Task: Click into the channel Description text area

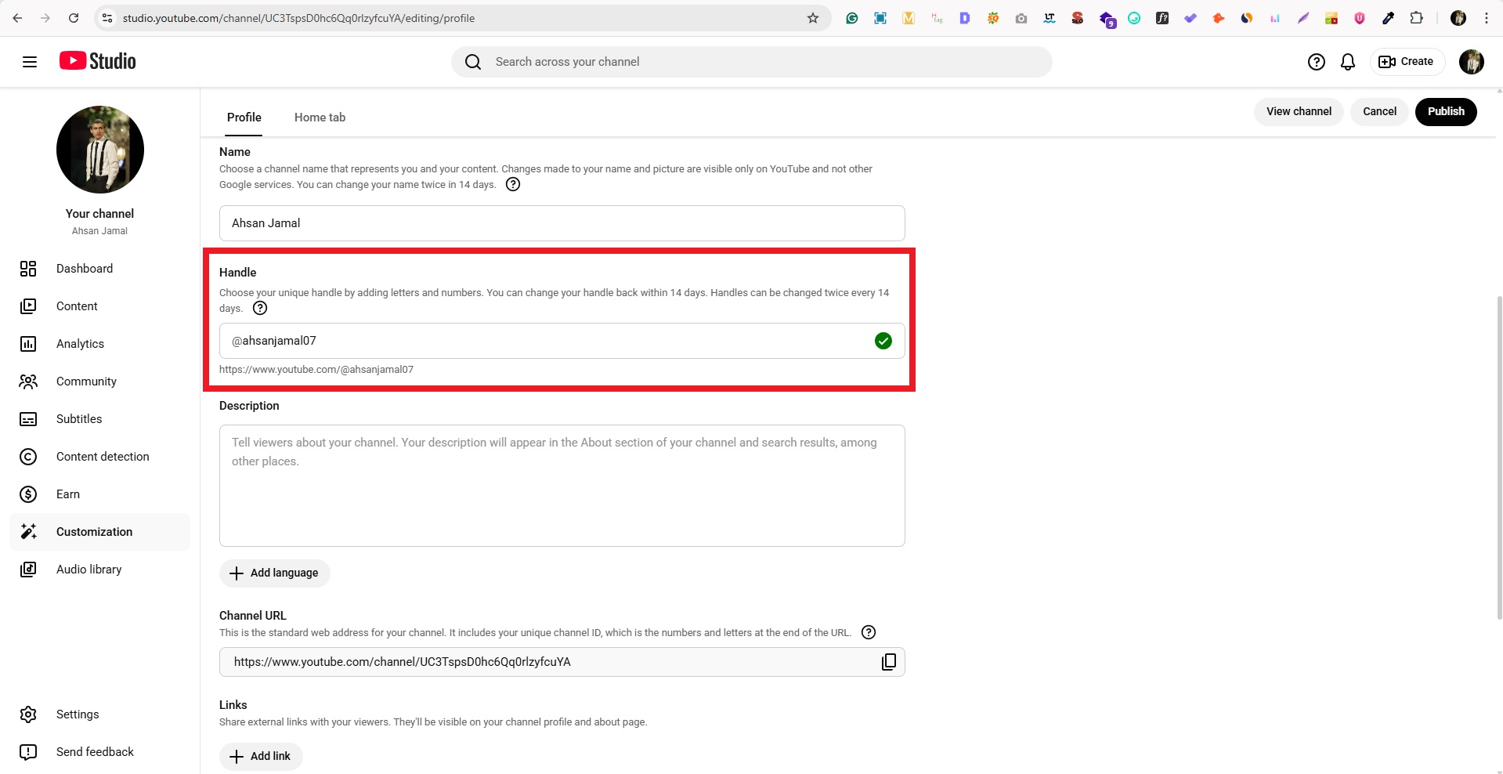Action: click(x=562, y=486)
